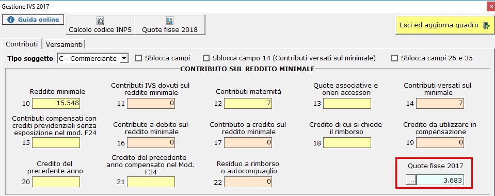Screen dimensions: 495x196
Task: Select the Contributi tab
Action: 22,44
